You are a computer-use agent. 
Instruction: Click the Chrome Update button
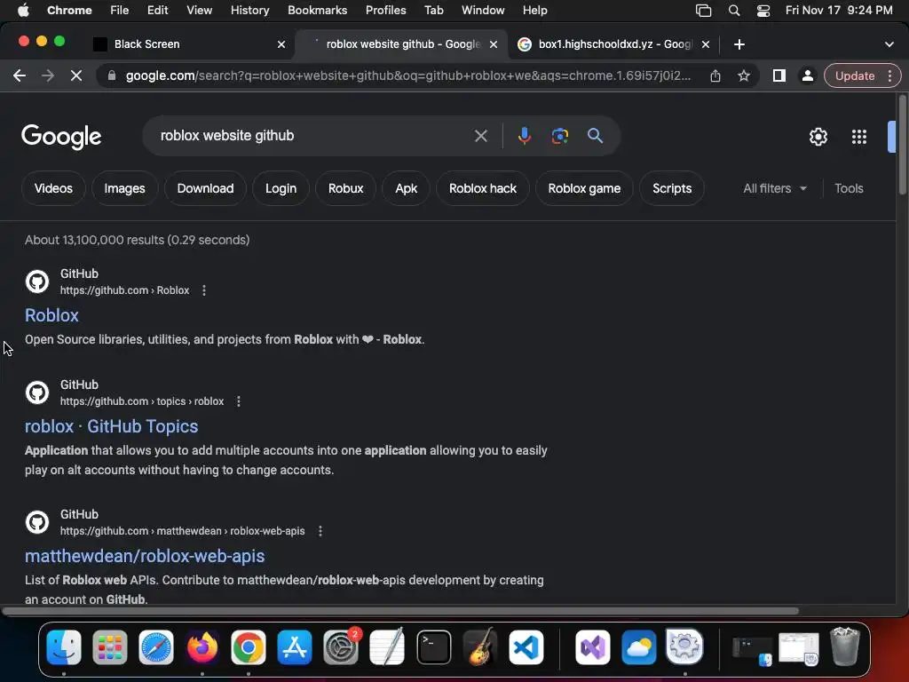[855, 76]
